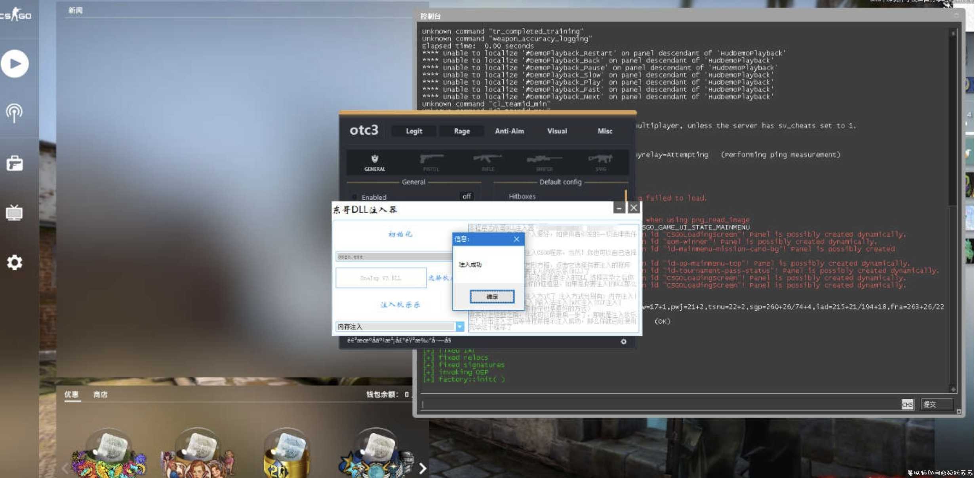The height and width of the screenshot is (478, 975).
Task: Open CS:GO settings via the gear icon
Action: [15, 262]
